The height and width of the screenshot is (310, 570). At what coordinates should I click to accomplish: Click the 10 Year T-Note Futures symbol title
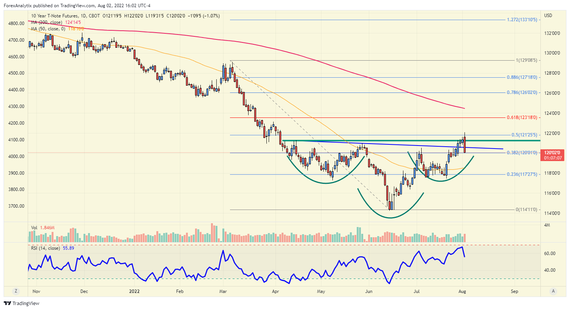(x=55, y=16)
